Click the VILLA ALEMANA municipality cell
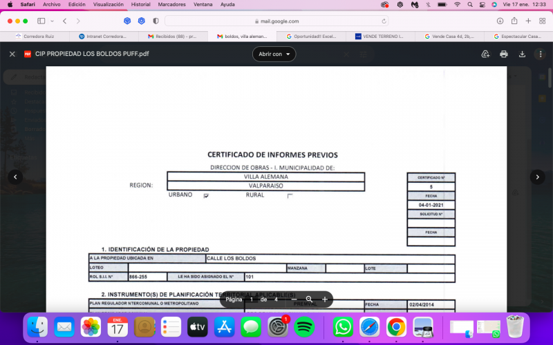Screen dimensions: 553x345 point(266,177)
